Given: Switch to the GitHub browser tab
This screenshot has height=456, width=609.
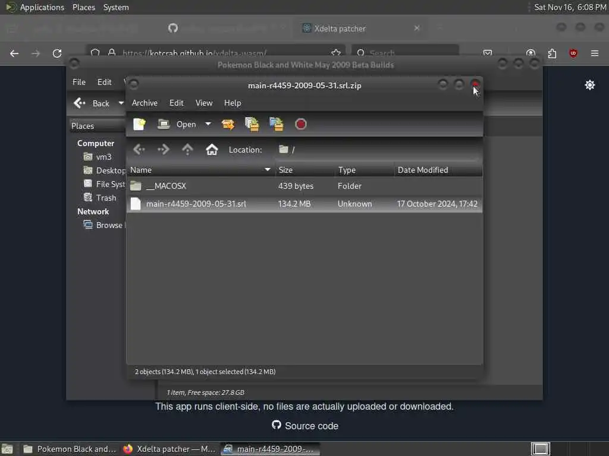Looking at the screenshot, I should [x=225, y=28].
